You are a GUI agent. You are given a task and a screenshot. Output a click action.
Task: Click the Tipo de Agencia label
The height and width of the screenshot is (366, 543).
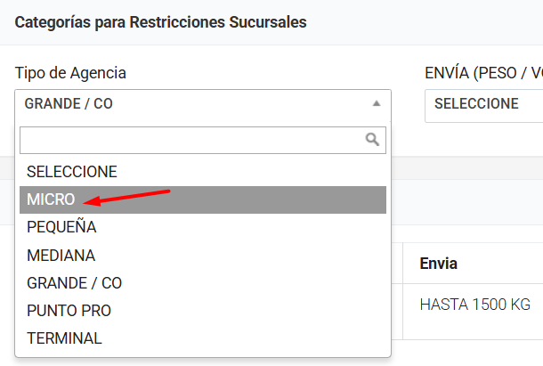[70, 73]
